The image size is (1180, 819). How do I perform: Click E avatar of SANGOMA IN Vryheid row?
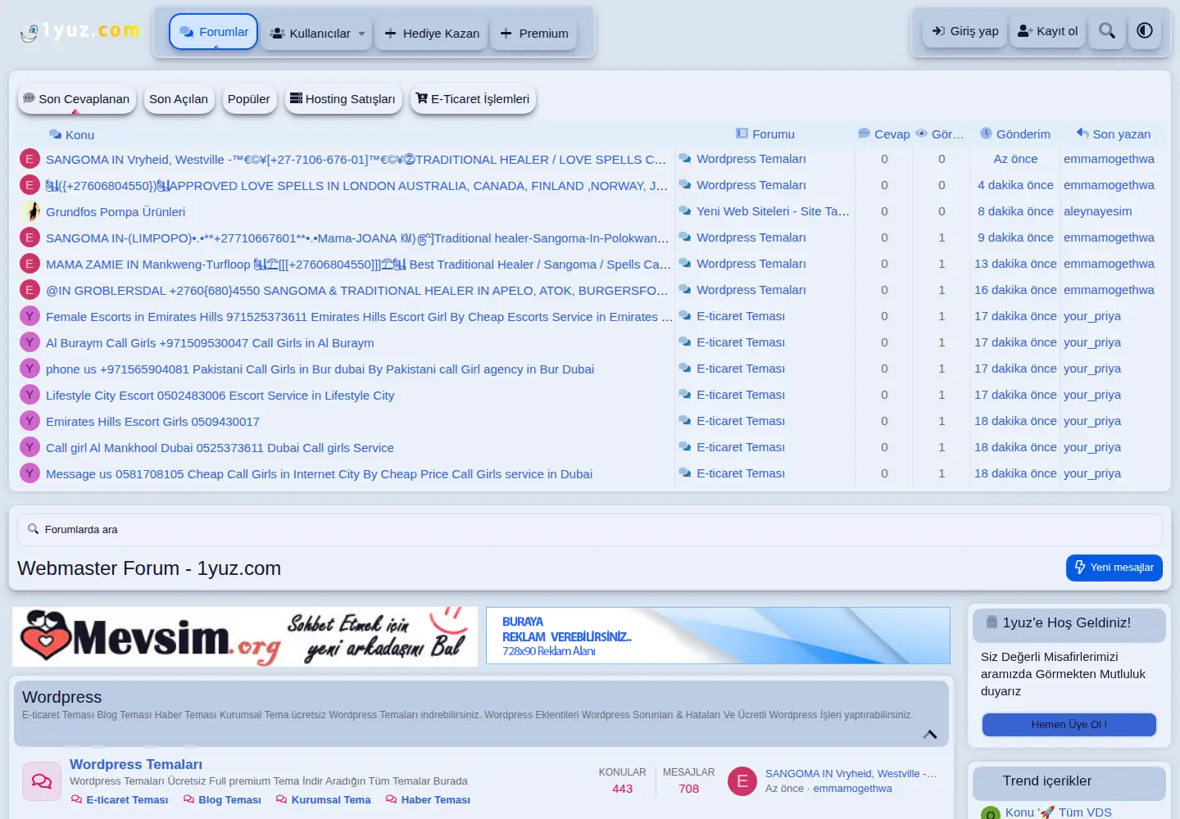point(29,159)
